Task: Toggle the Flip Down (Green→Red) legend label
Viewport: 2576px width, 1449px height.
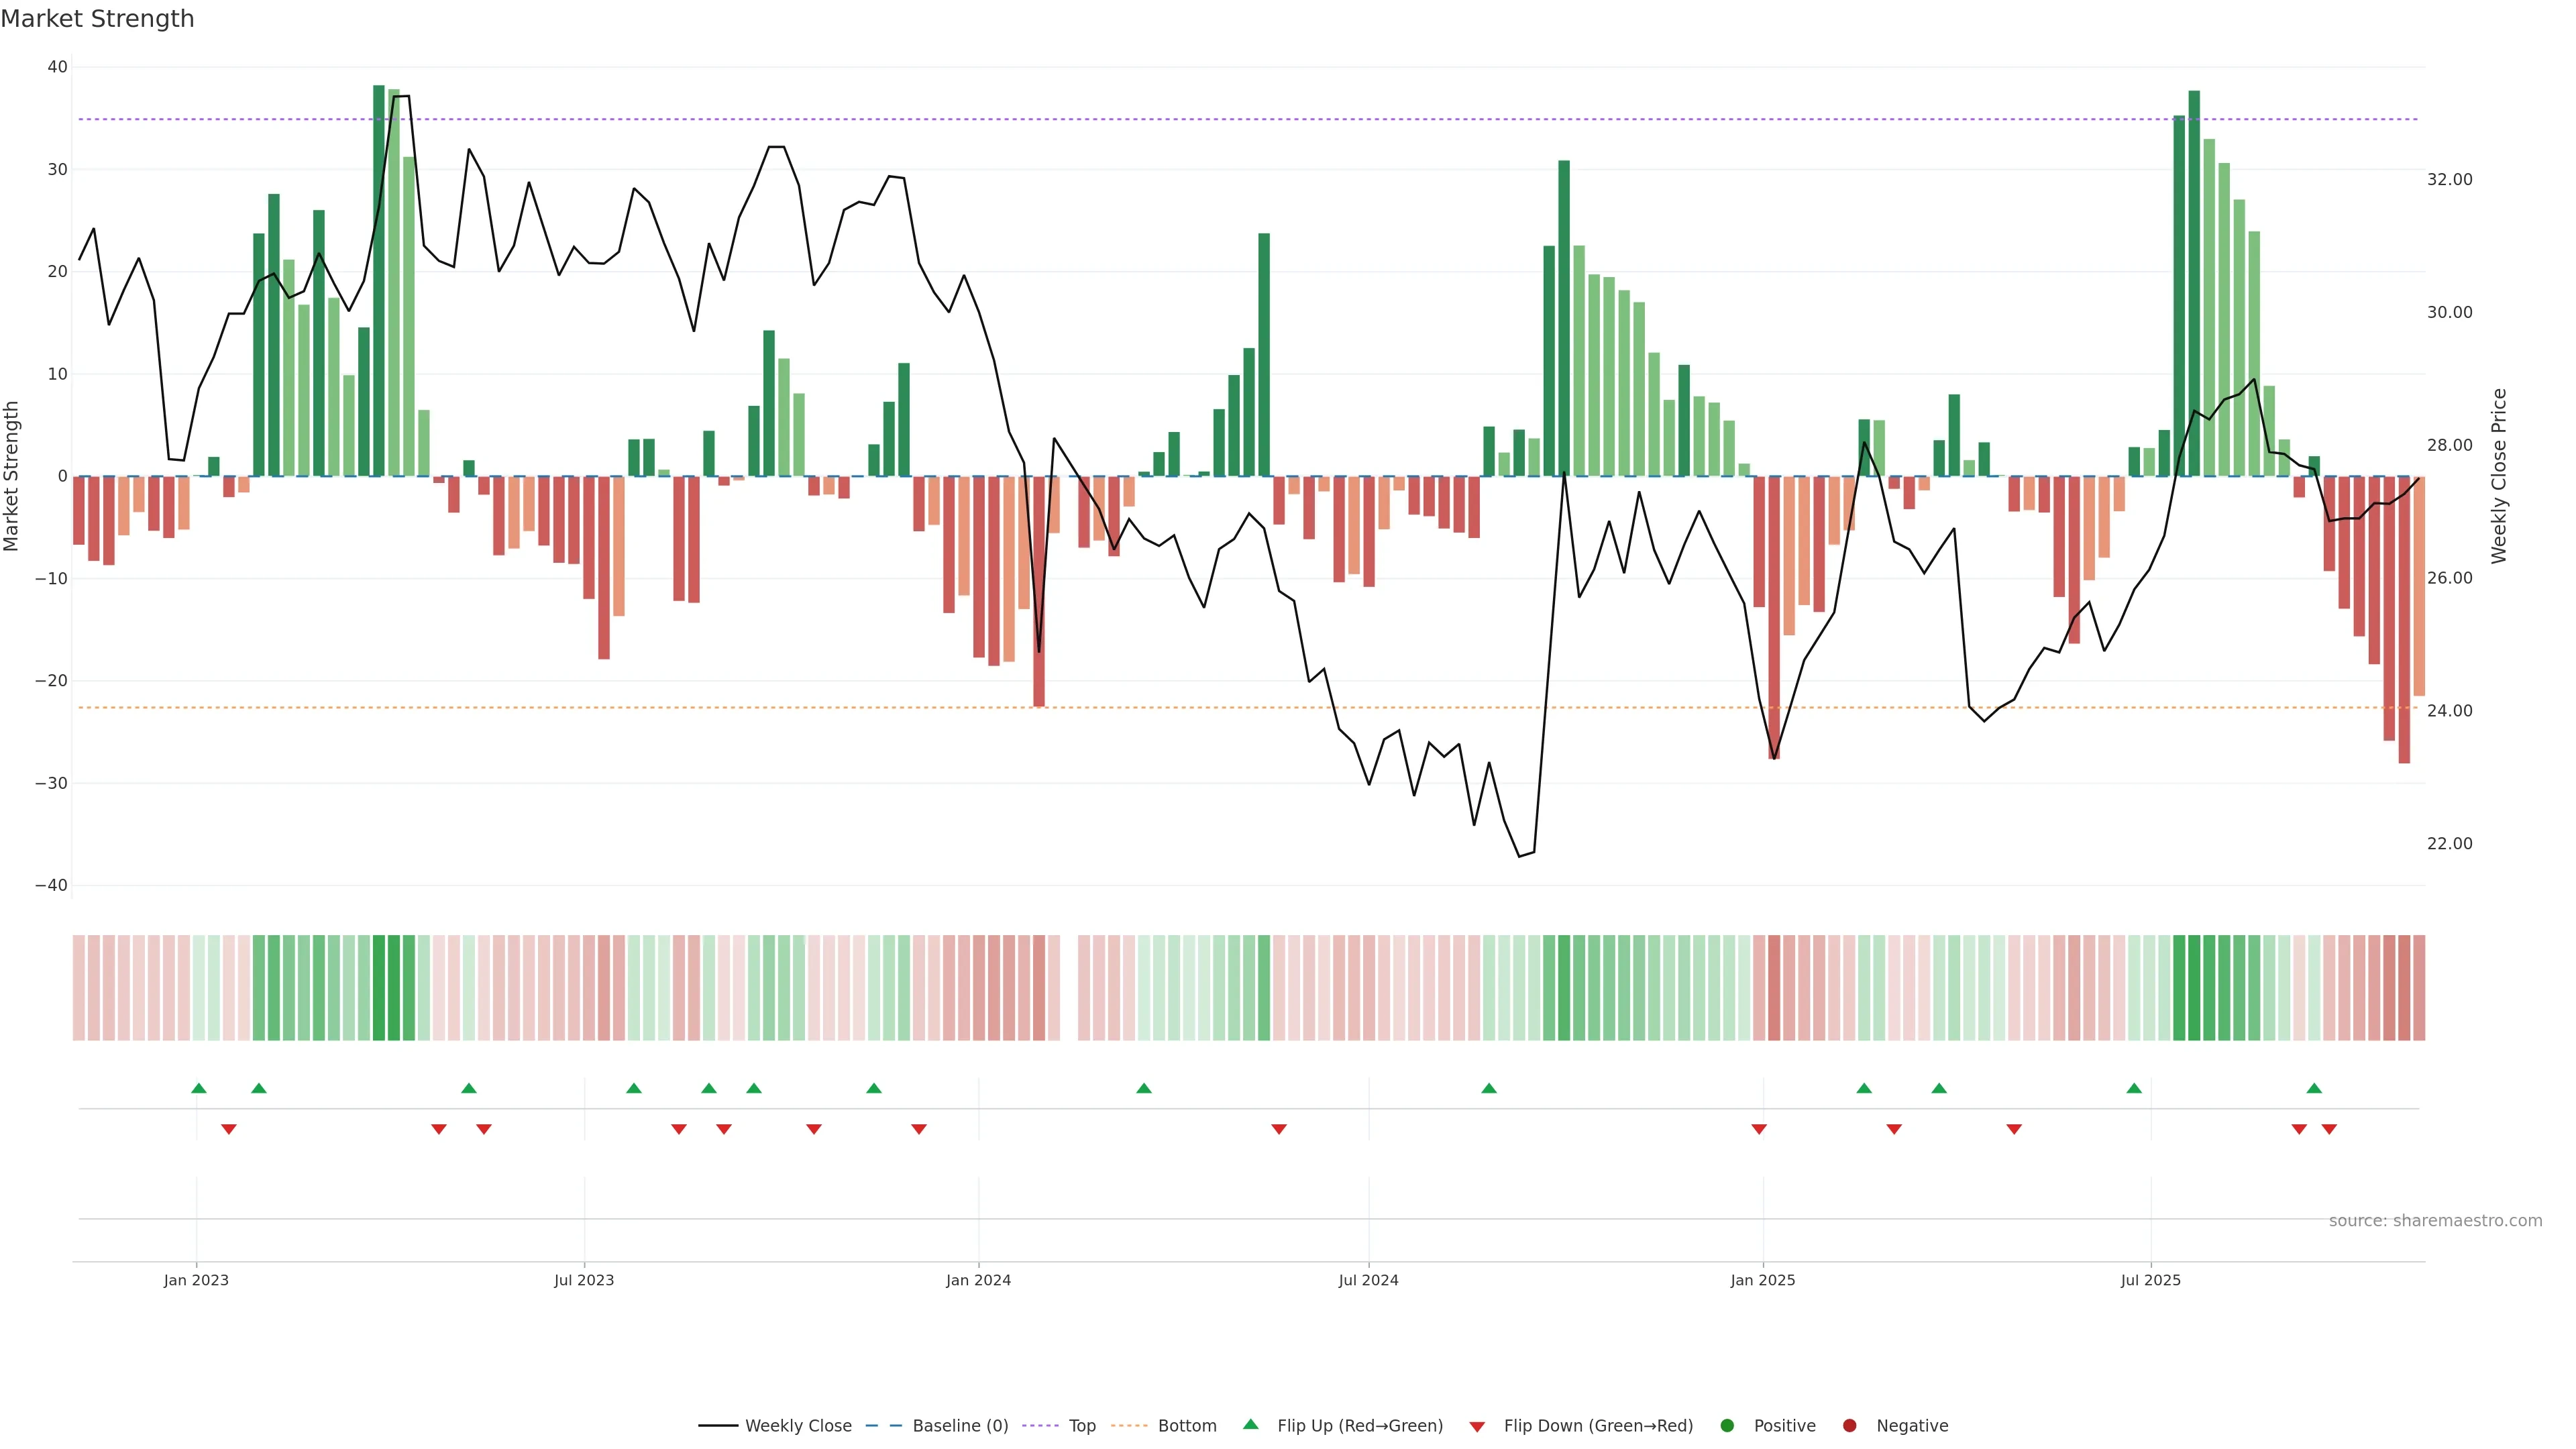Action: pos(1598,1426)
